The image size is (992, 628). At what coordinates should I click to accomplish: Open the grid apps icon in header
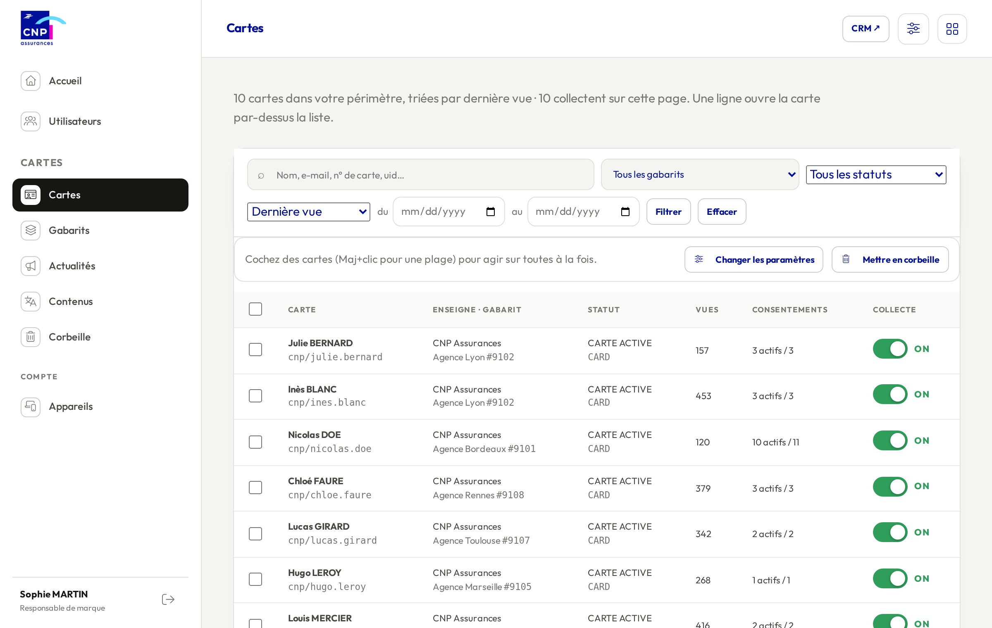(x=952, y=29)
